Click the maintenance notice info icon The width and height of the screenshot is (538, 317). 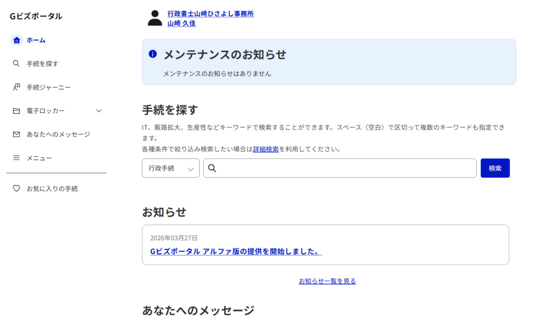coord(153,54)
